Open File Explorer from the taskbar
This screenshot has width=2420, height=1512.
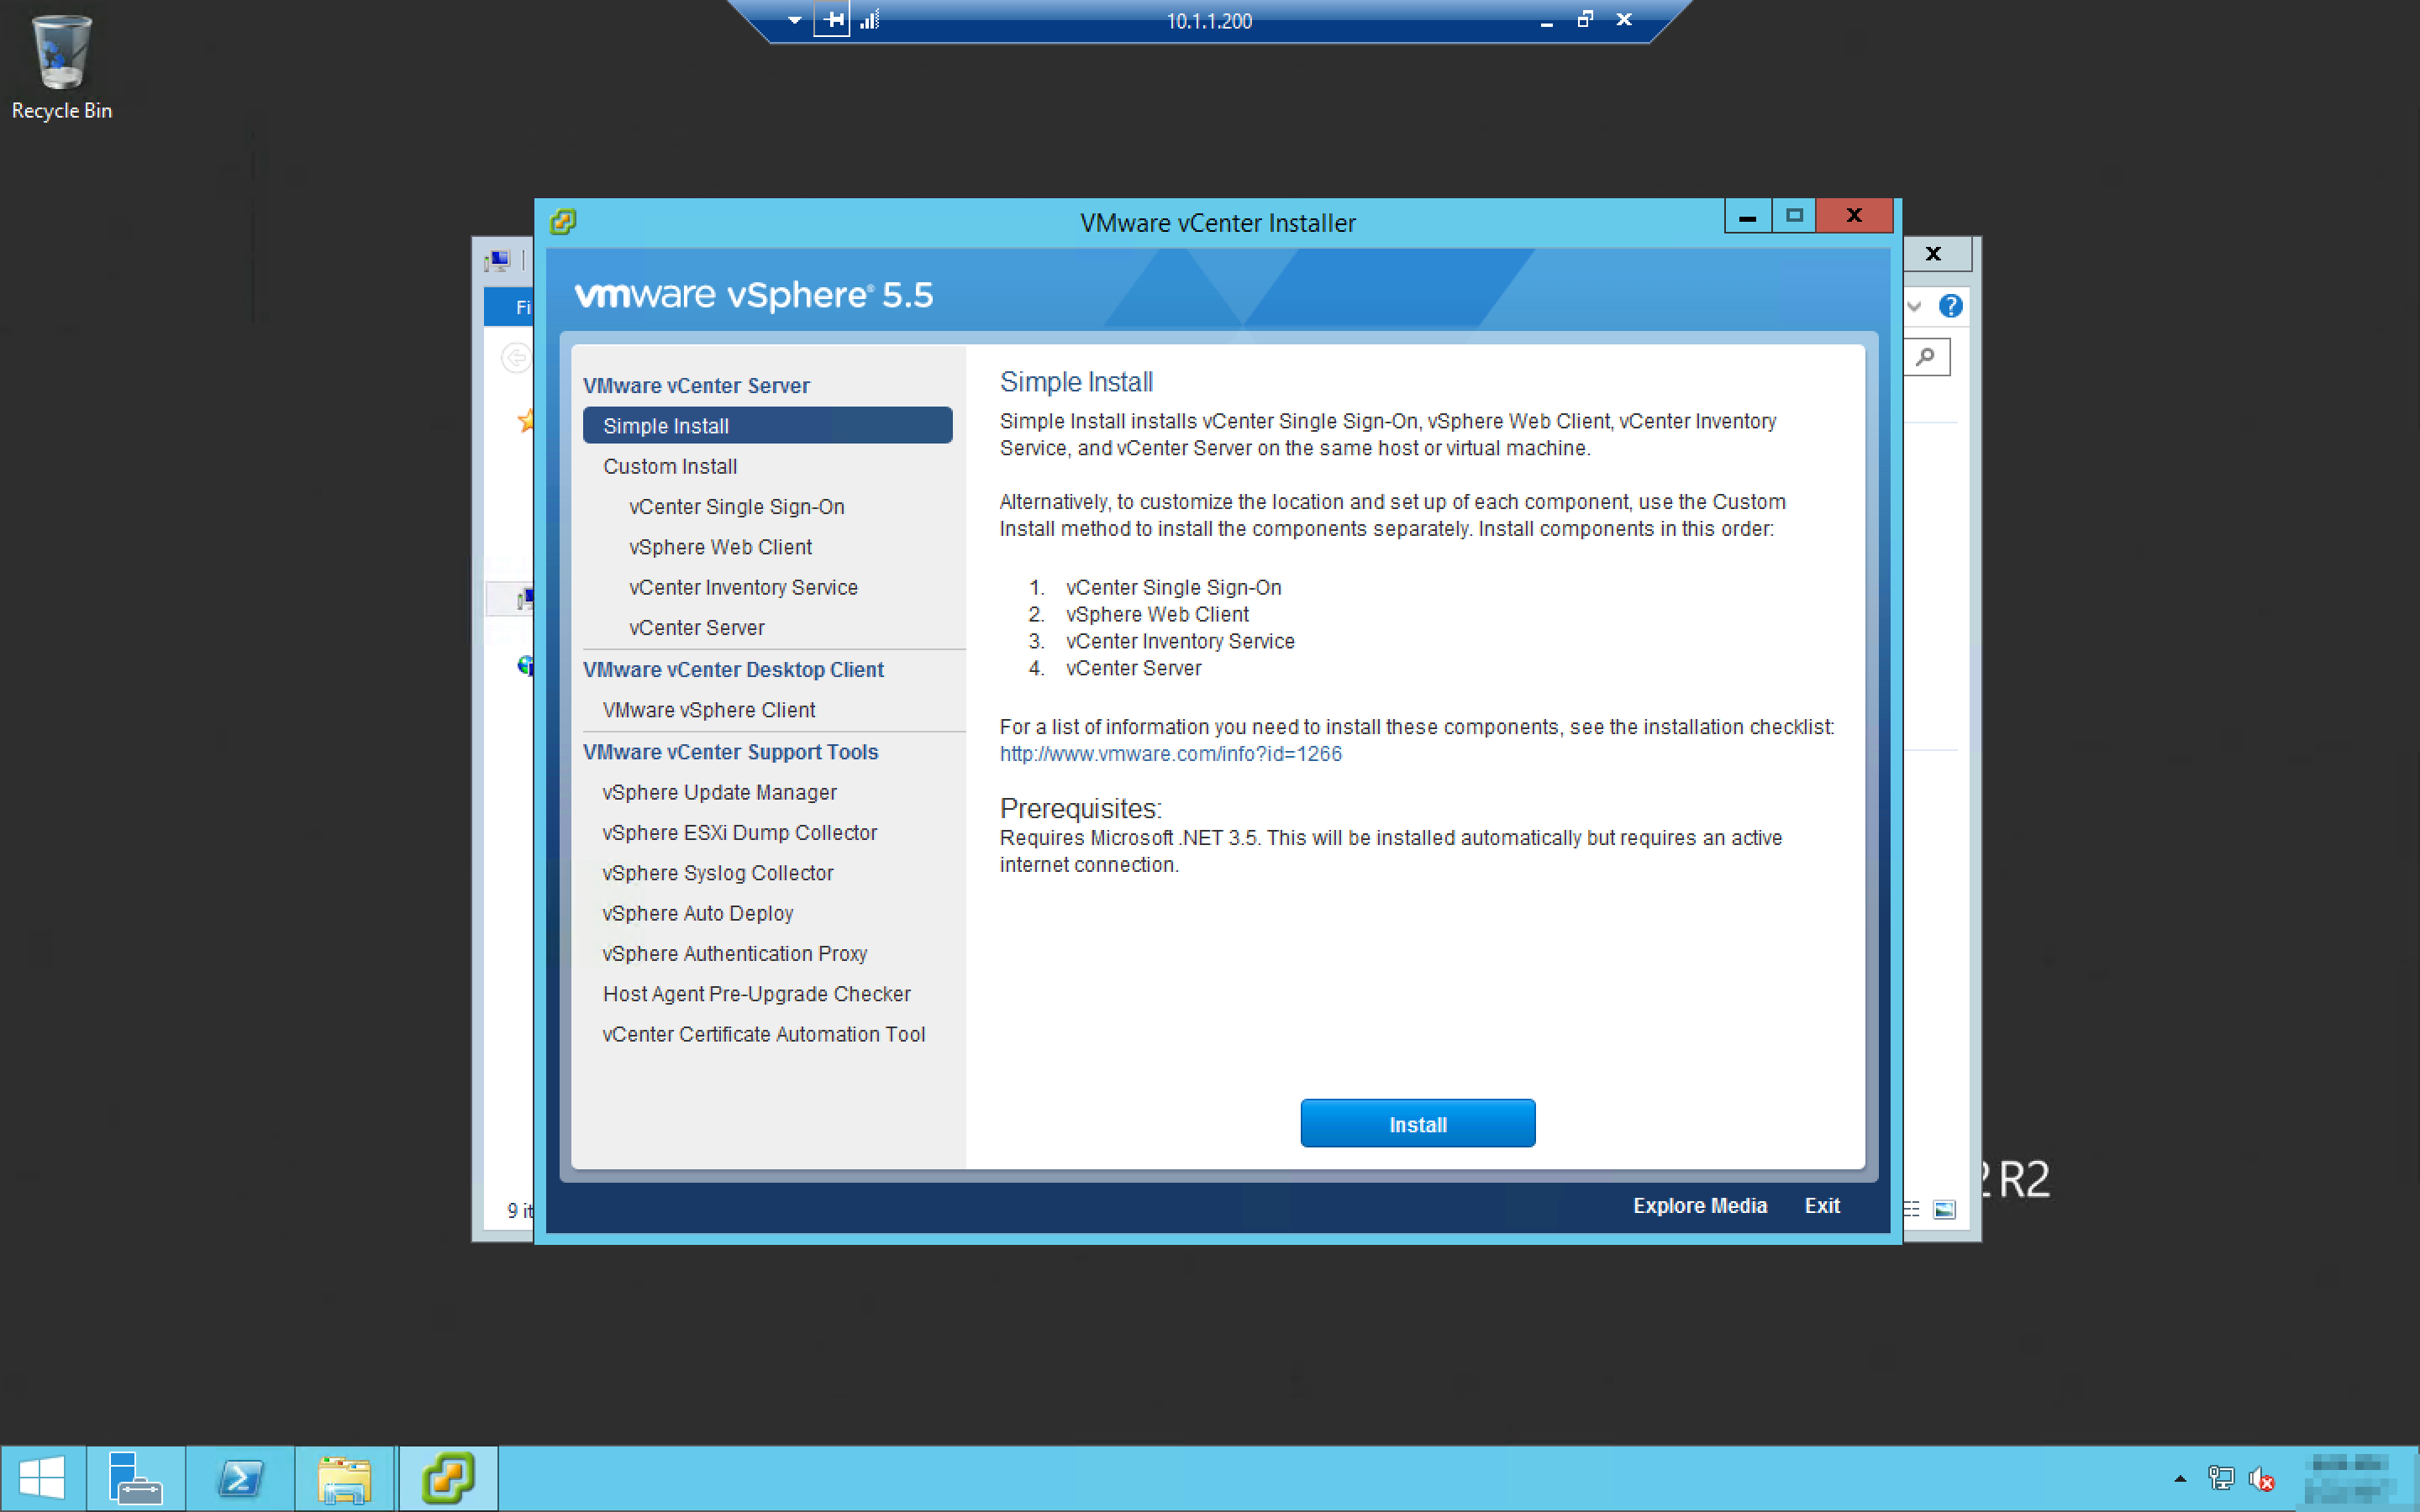[x=345, y=1478]
